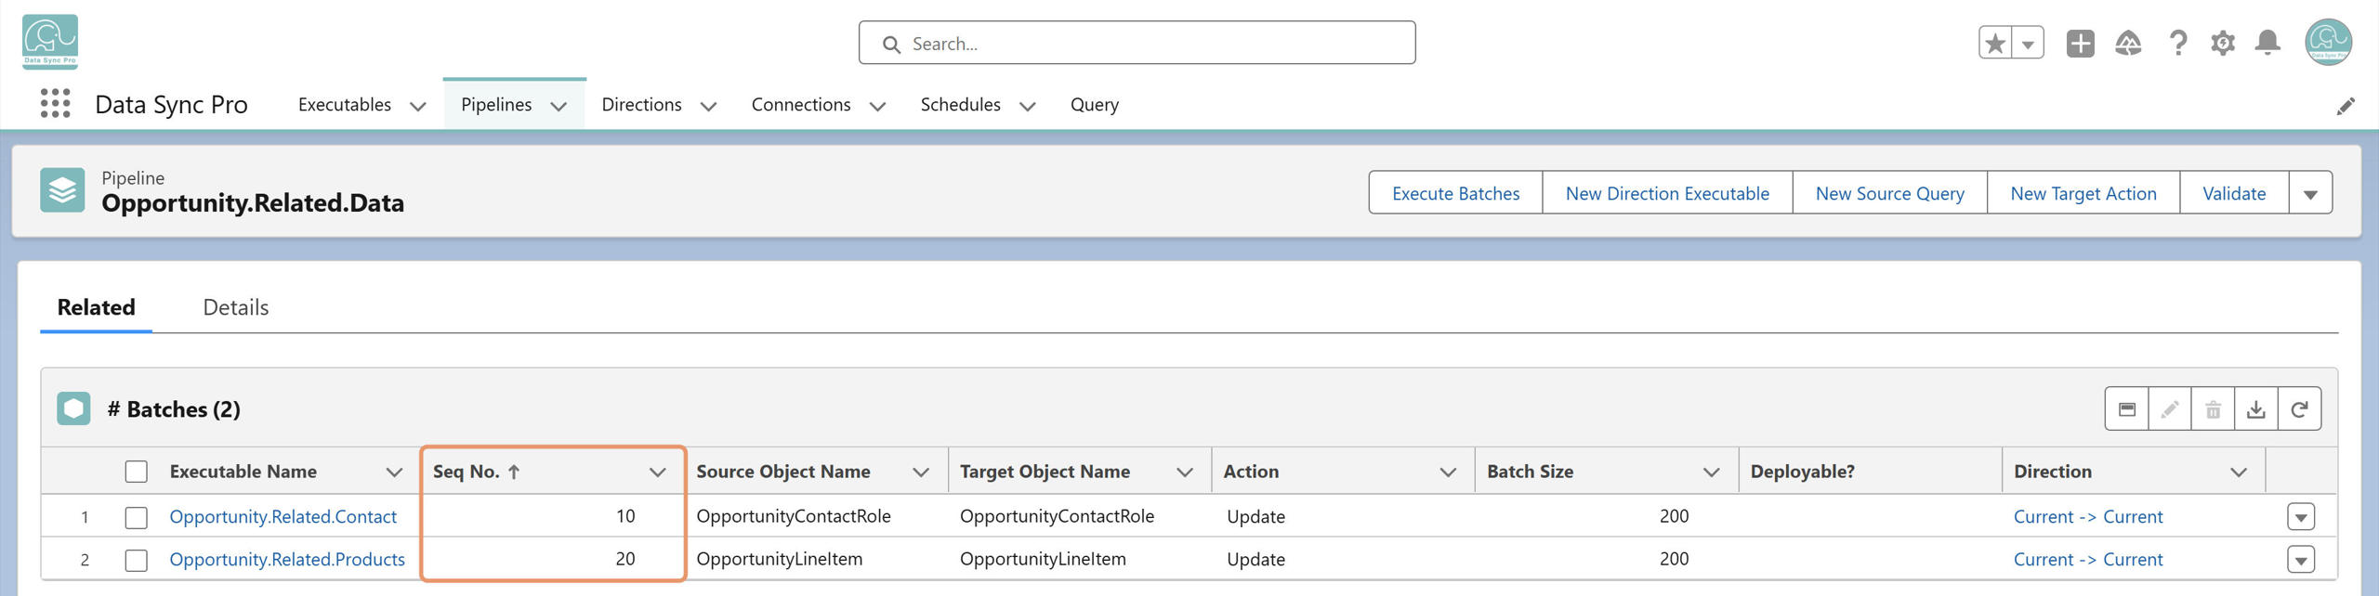Toggle the select-all checkbox in Batches header
Viewport: 2379px width, 596px height.
tap(137, 472)
